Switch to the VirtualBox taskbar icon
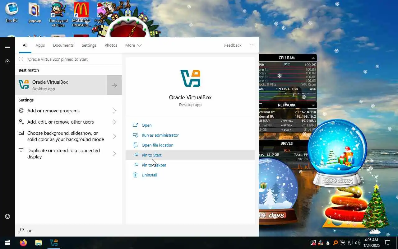 (x=54, y=243)
